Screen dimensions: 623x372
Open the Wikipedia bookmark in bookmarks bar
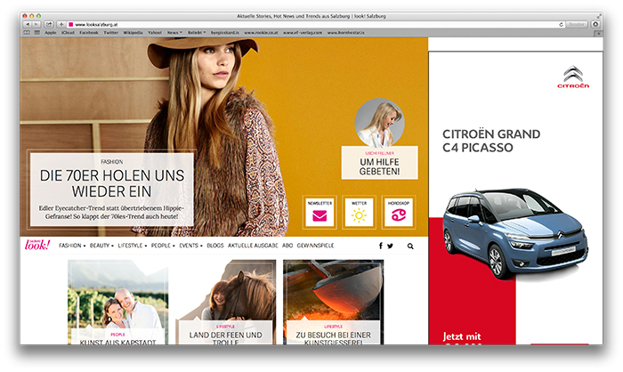click(133, 31)
